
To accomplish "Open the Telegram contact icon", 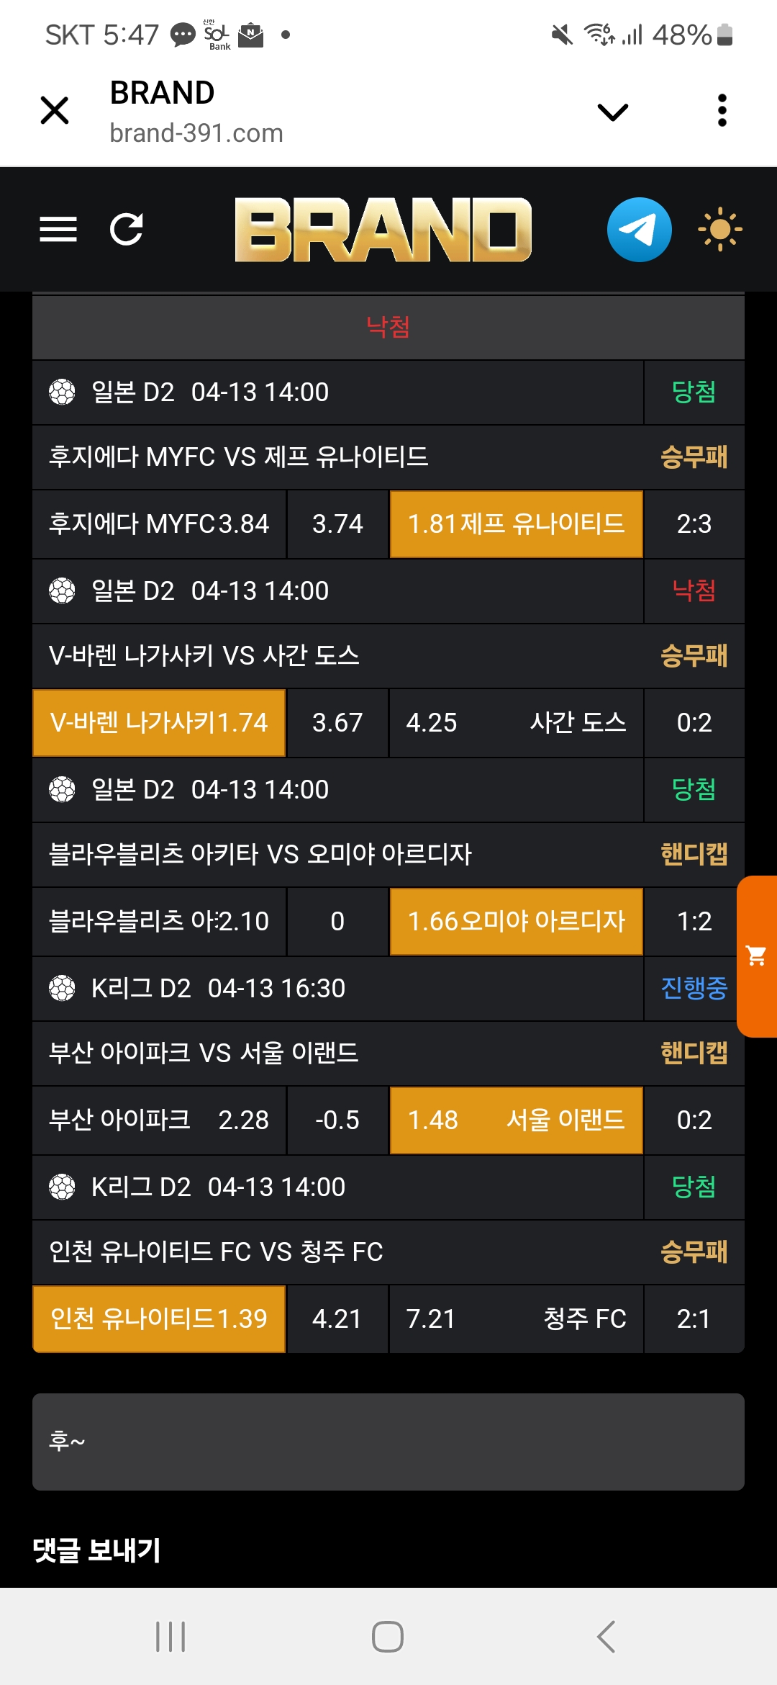I will tap(639, 230).
